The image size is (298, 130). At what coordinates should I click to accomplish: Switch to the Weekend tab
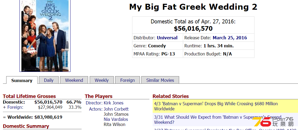[x=74, y=80]
